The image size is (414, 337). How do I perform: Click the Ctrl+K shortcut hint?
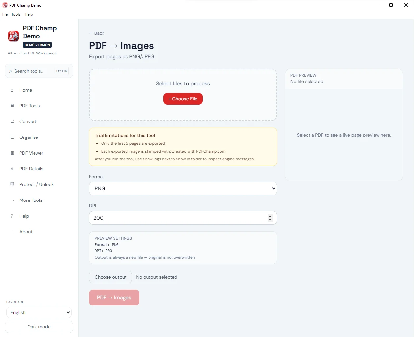pos(61,71)
